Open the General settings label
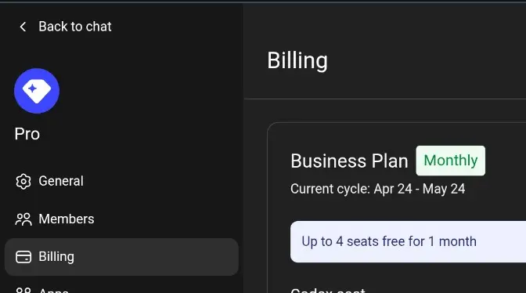The width and height of the screenshot is (526, 293). click(x=61, y=181)
